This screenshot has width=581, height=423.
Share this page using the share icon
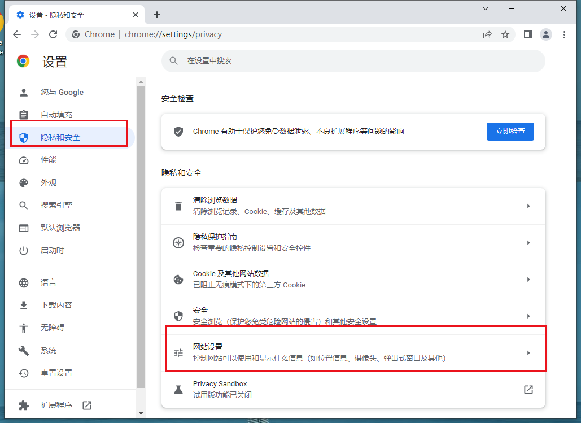click(x=487, y=34)
